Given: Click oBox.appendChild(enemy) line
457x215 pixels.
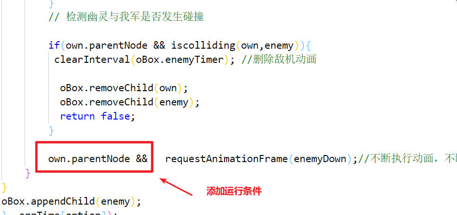Looking at the screenshot, I should point(71,202).
